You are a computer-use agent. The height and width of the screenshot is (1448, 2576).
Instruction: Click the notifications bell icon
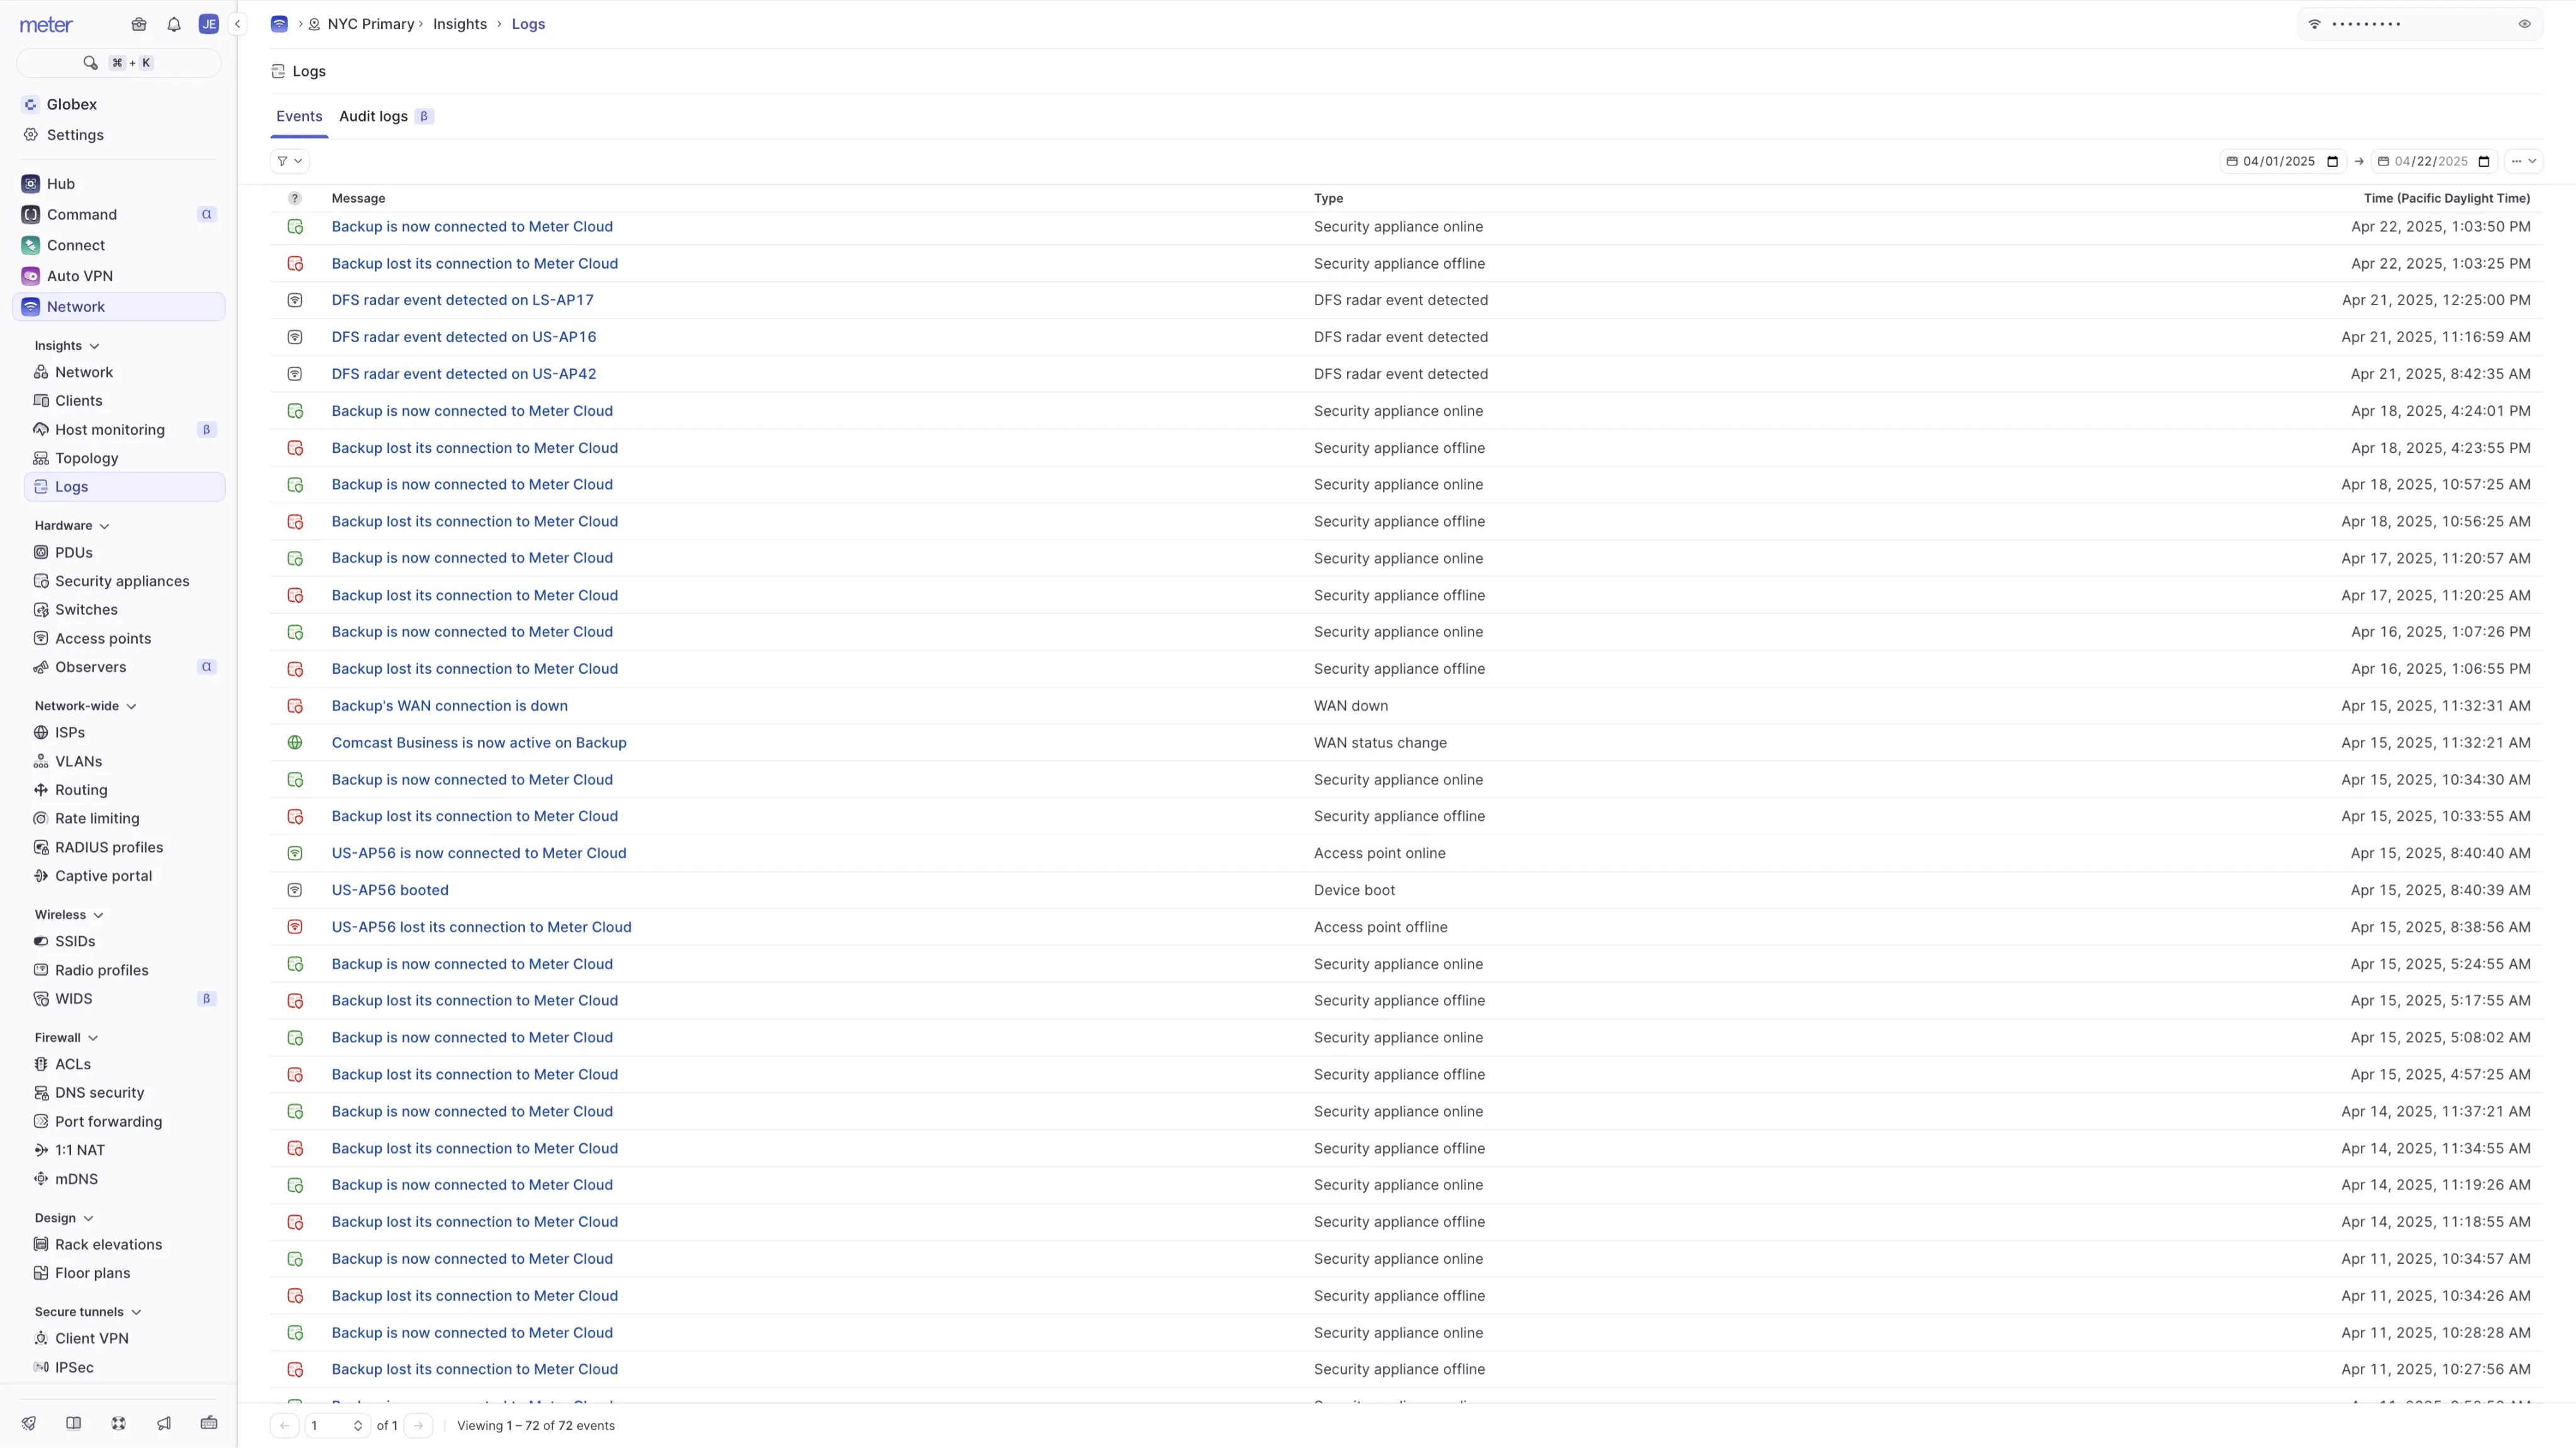(174, 24)
